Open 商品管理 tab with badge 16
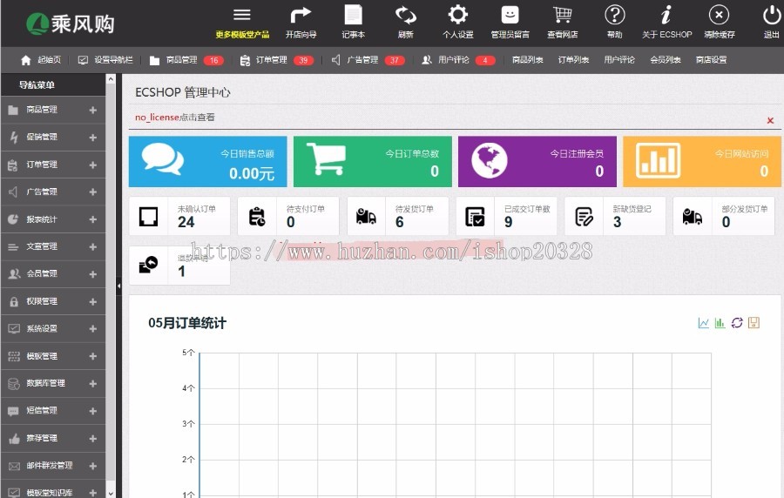Image resolution: width=784 pixels, height=498 pixels. pyautogui.click(x=186, y=60)
